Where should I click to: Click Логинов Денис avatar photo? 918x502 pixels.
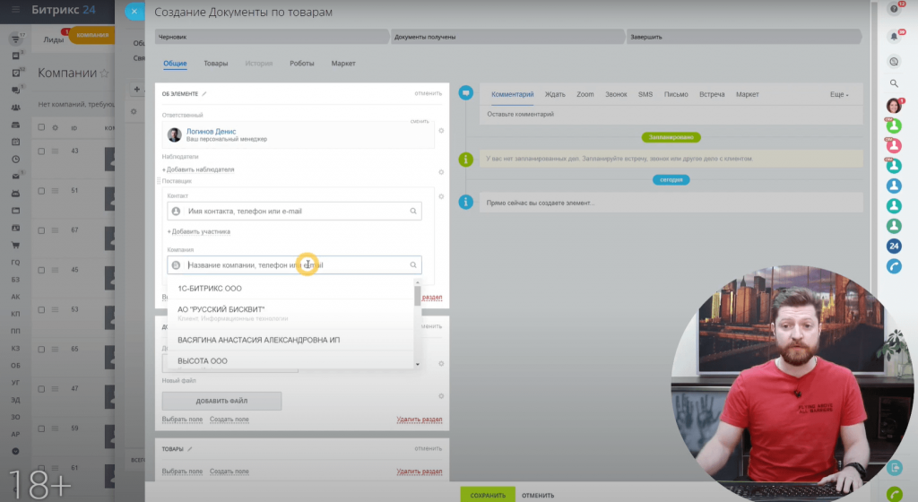[175, 134]
